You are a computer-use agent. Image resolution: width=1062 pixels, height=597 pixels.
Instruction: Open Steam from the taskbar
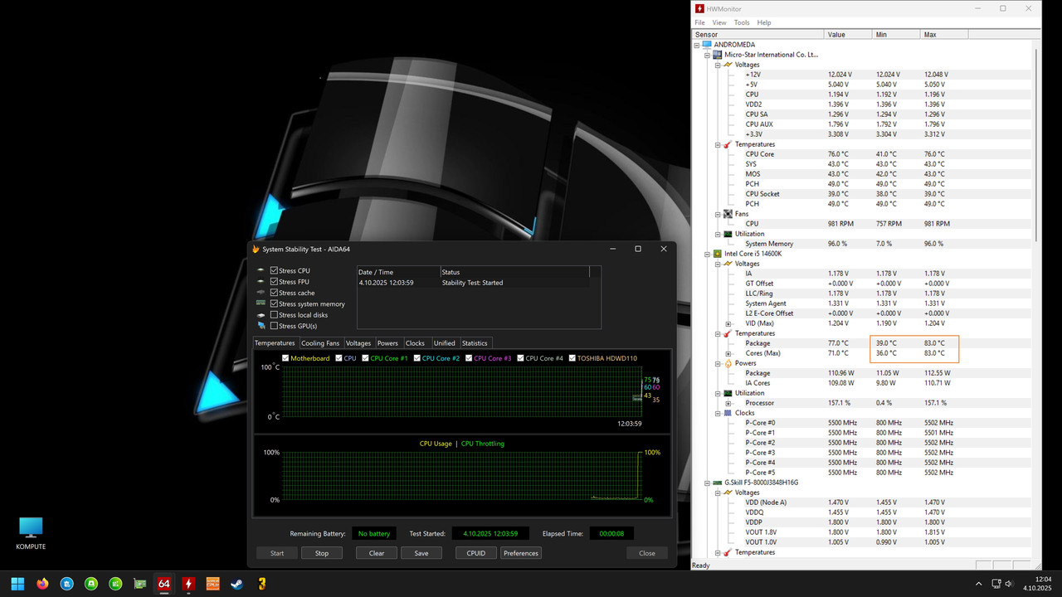[237, 584]
